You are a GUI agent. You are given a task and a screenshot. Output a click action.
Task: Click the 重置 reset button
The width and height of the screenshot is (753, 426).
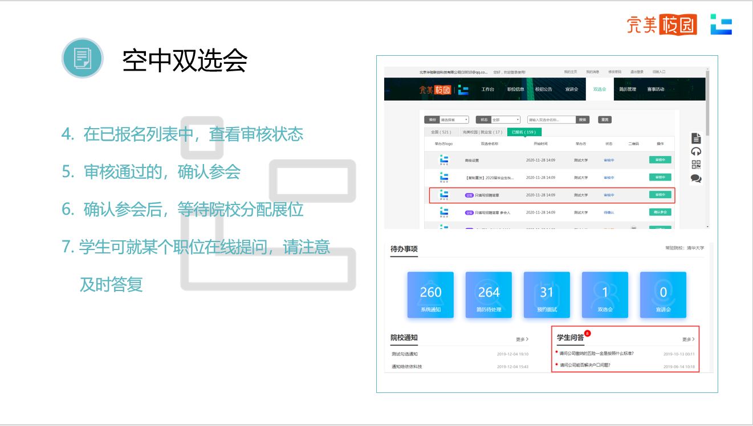coord(604,120)
